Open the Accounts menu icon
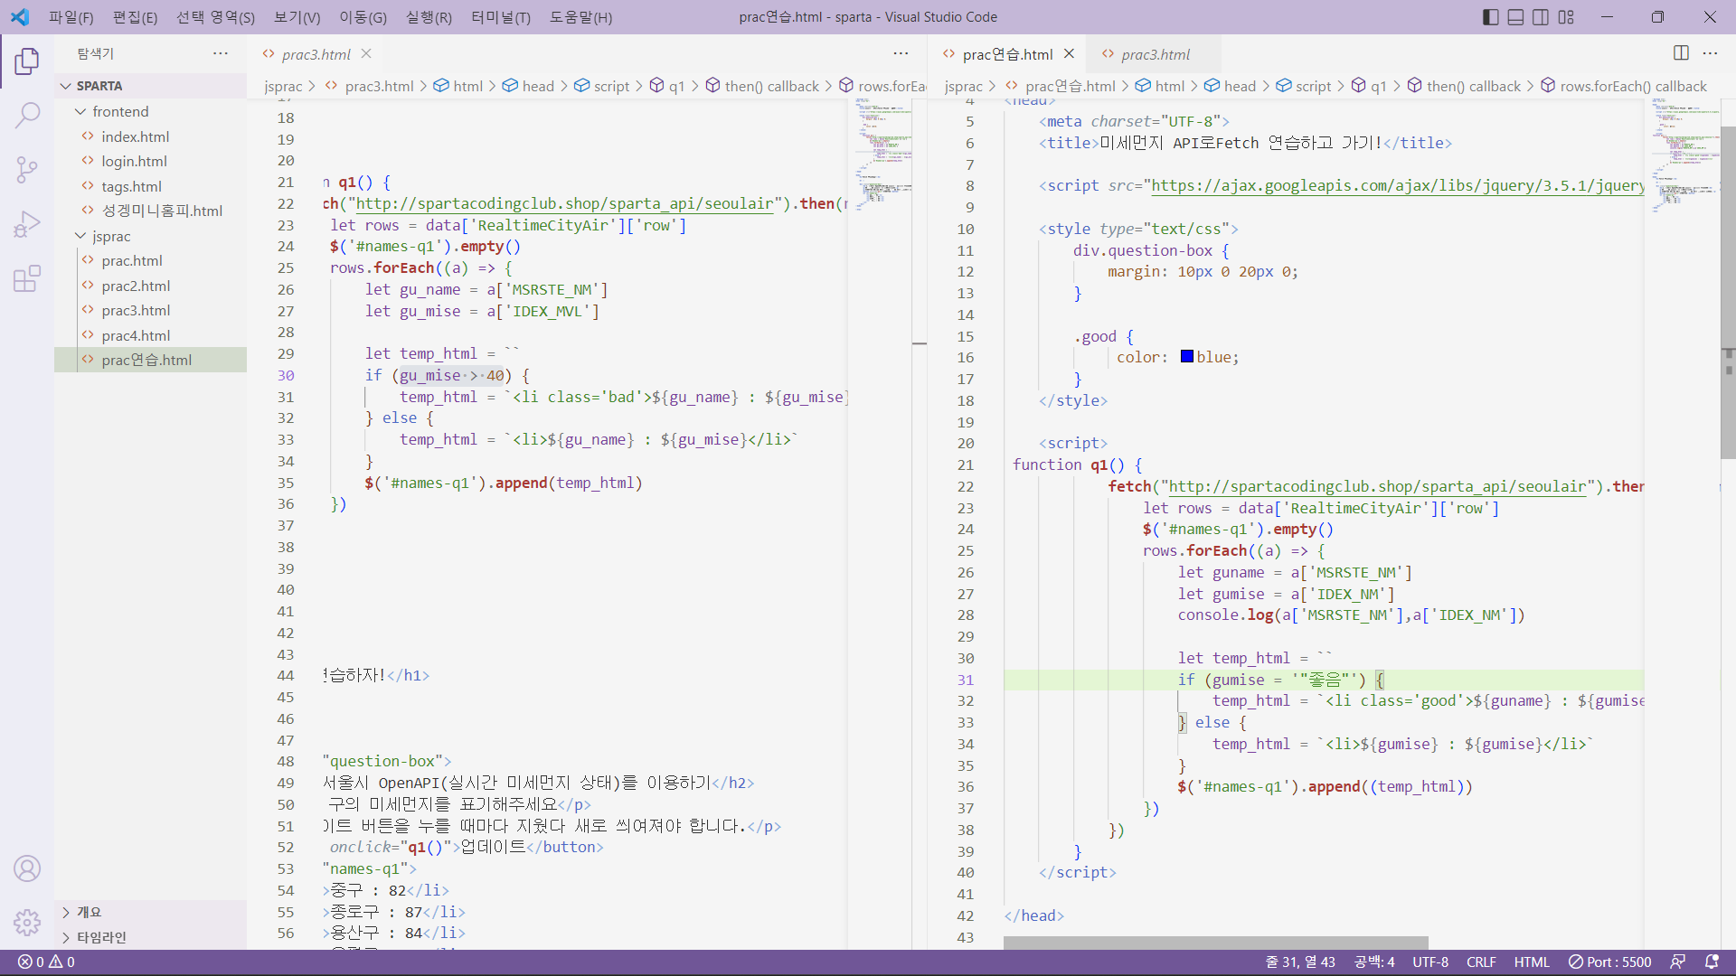The width and height of the screenshot is (1736, 976). (x=27, y=868)
